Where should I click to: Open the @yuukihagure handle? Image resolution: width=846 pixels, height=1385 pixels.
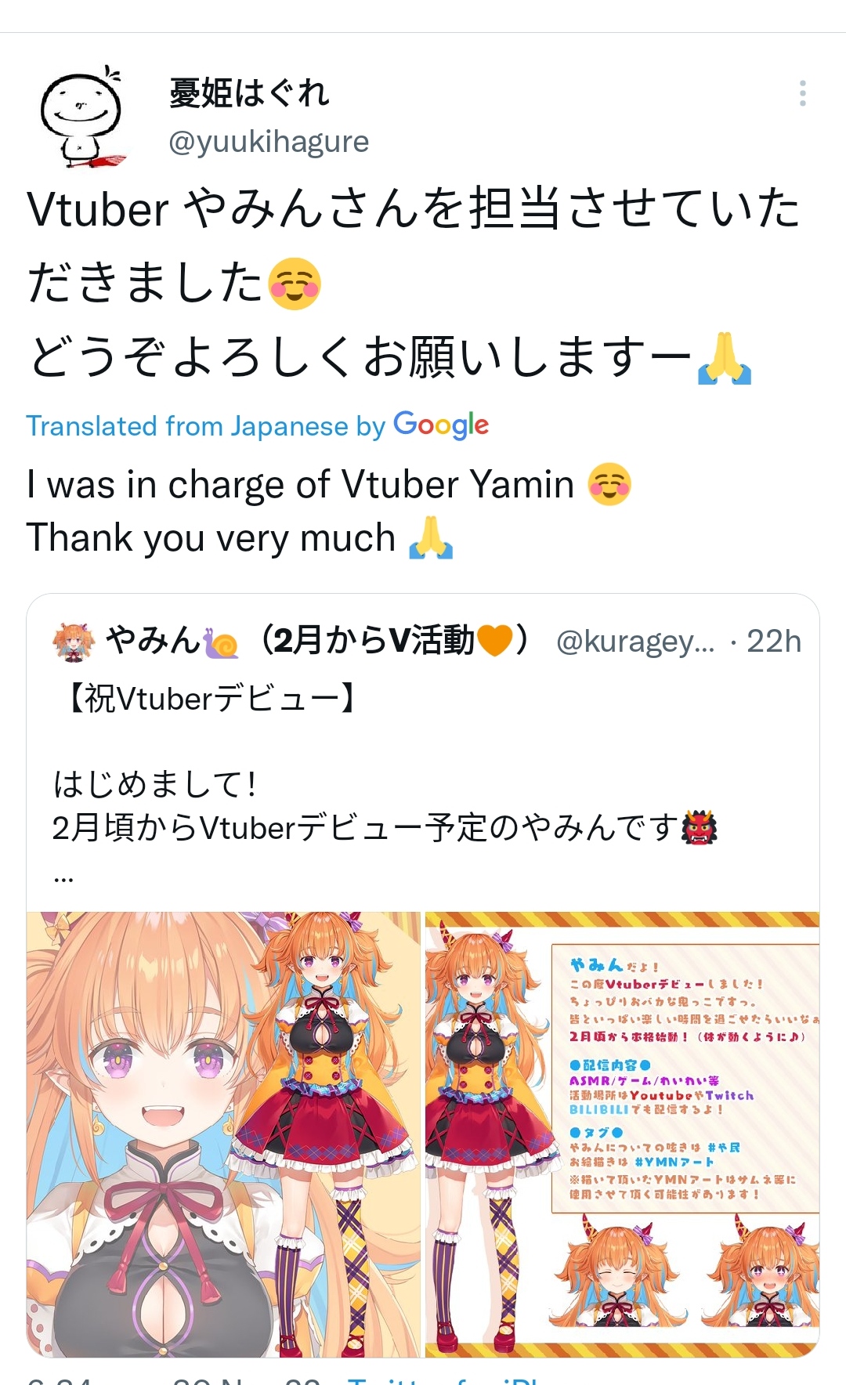click(x=269, y=142)
